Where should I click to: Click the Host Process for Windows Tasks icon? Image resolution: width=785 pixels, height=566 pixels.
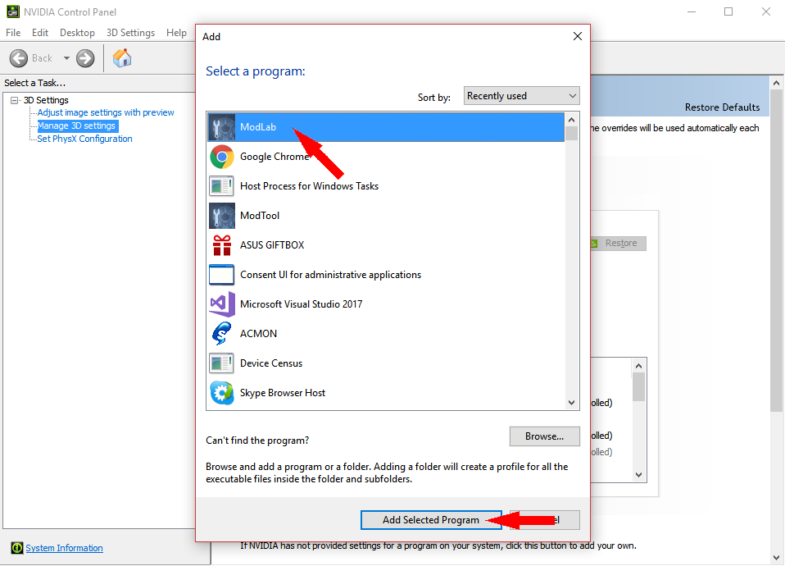coord(221,186)
